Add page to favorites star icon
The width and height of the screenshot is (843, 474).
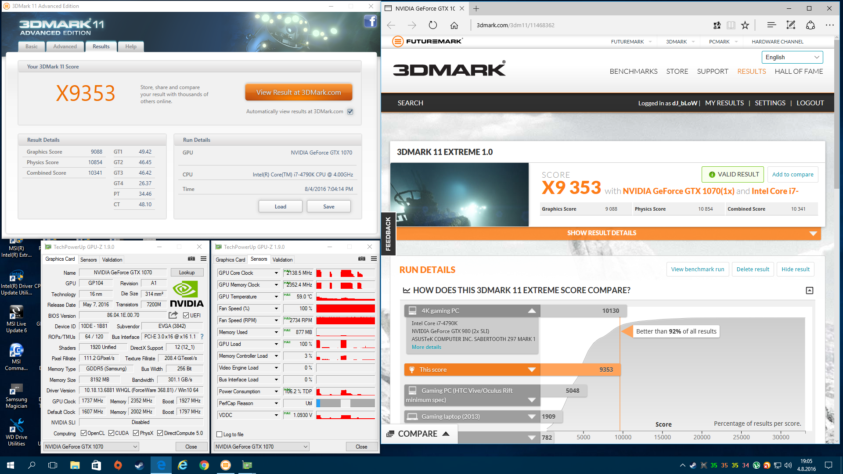coord(745,25)
